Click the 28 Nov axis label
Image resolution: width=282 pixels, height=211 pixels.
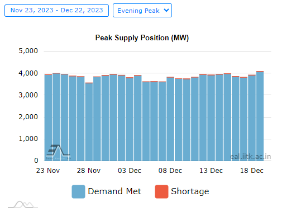[89, 171]
